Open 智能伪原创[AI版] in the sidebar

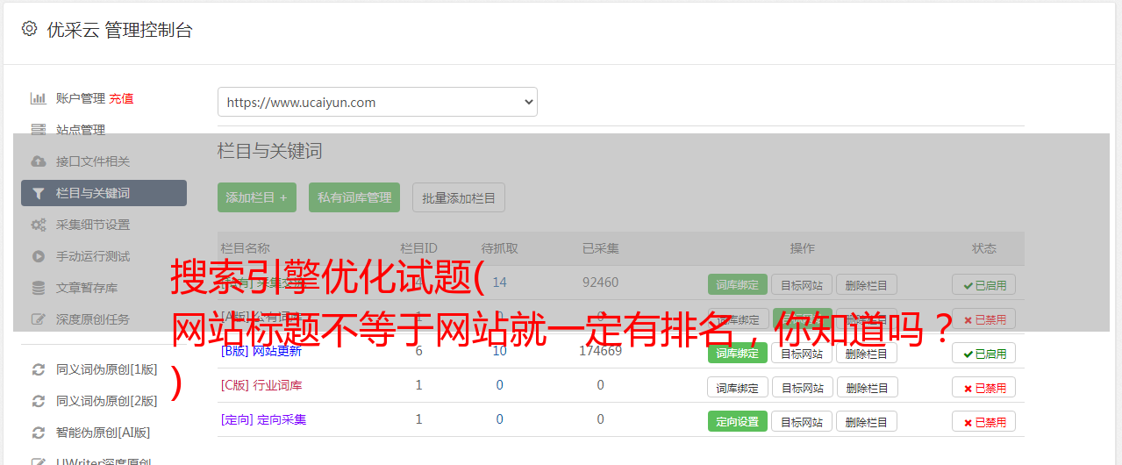[x=104, y=433]
